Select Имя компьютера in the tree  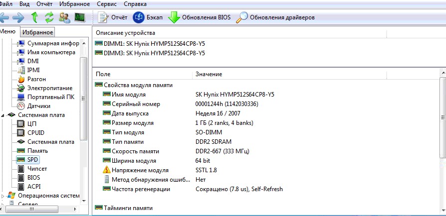(x=46, y=53)
